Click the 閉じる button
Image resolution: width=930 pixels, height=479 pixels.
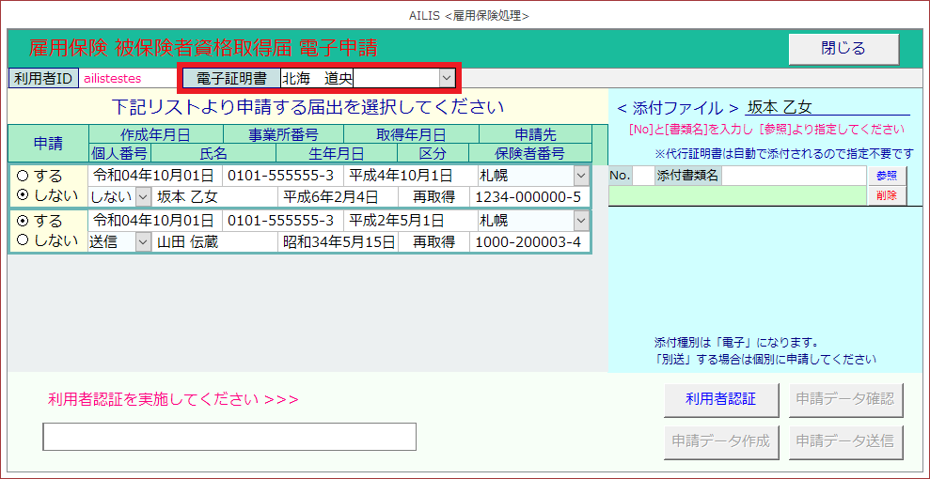[843, 49]
